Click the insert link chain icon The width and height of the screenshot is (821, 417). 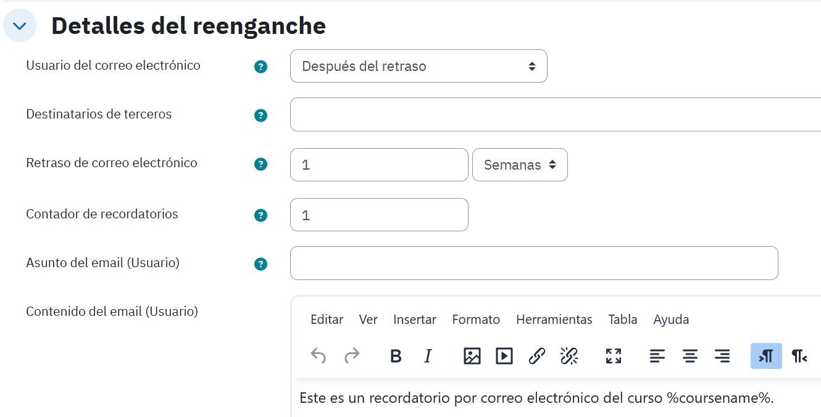[x=537, y=356]
